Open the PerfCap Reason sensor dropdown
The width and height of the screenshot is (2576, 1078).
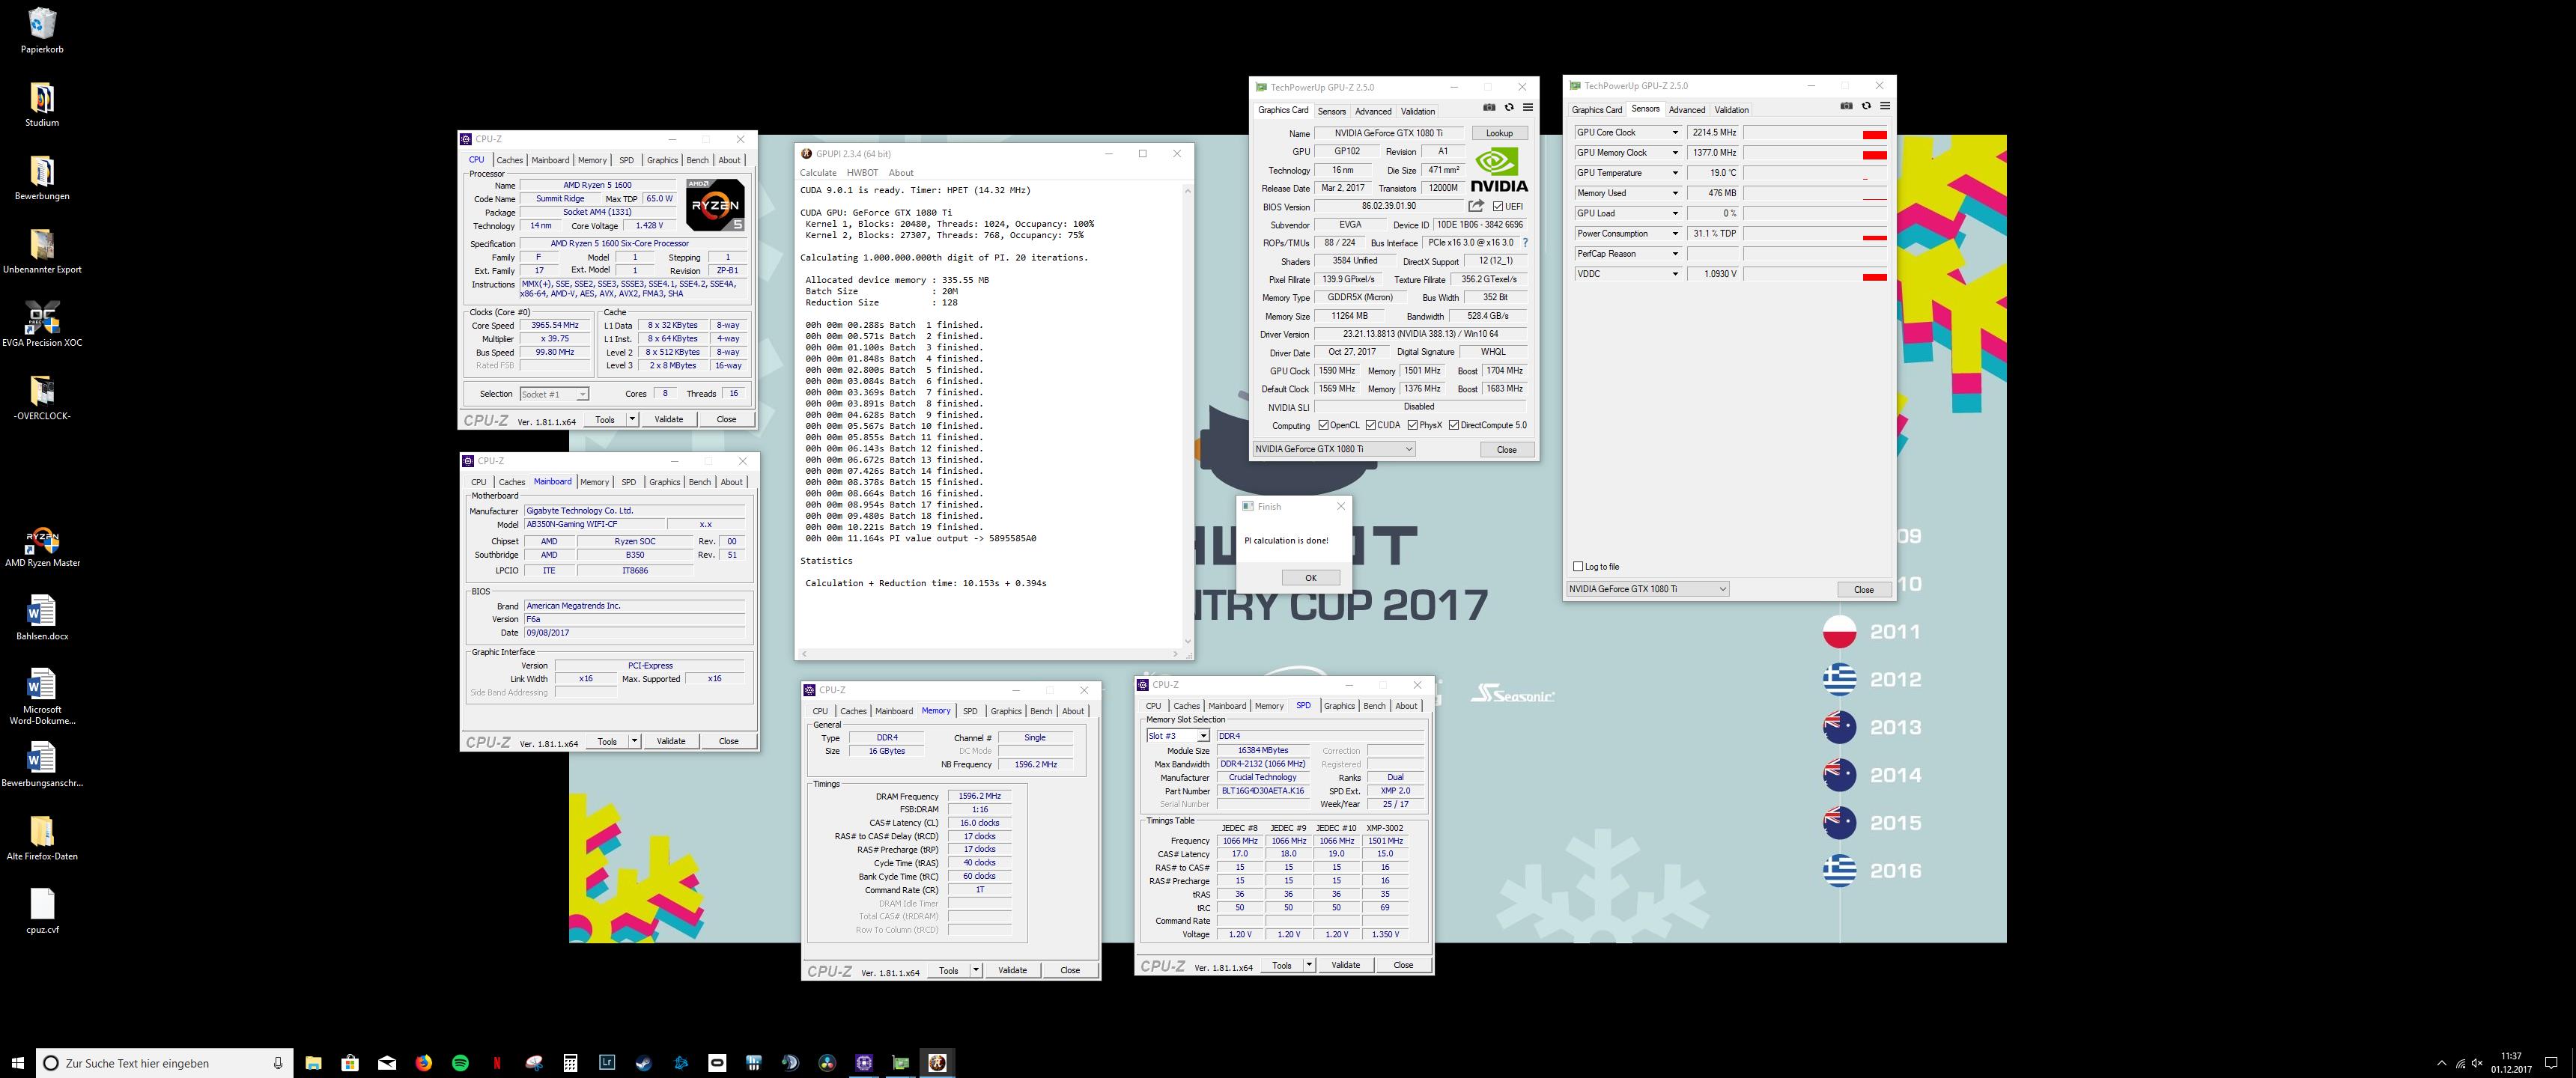click(x=1675, y=253)
